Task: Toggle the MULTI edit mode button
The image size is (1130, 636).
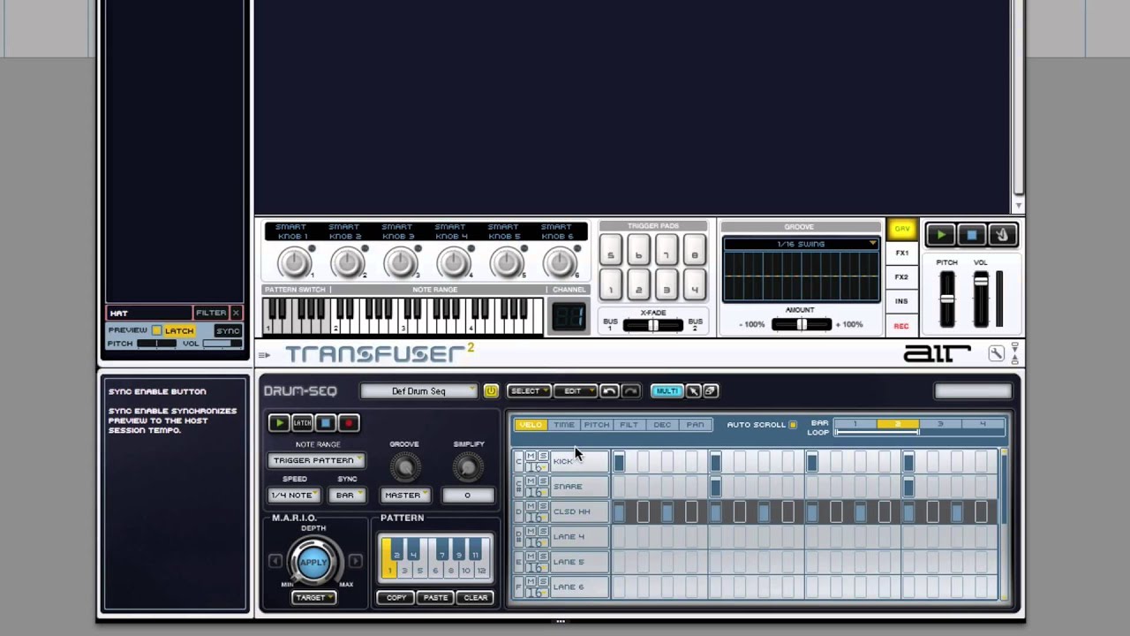Action: 667,391
